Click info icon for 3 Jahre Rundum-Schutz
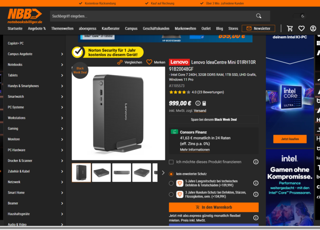 click(256, 194)
